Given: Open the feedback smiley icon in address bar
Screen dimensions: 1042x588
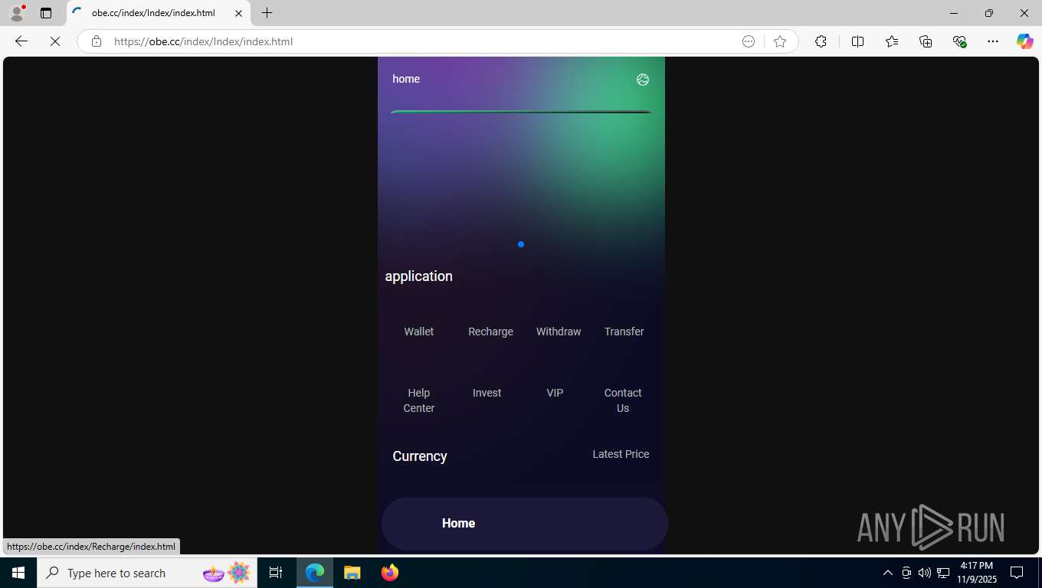Looking at the screenshot, I should pyautogui.click(x=749, y=41).
